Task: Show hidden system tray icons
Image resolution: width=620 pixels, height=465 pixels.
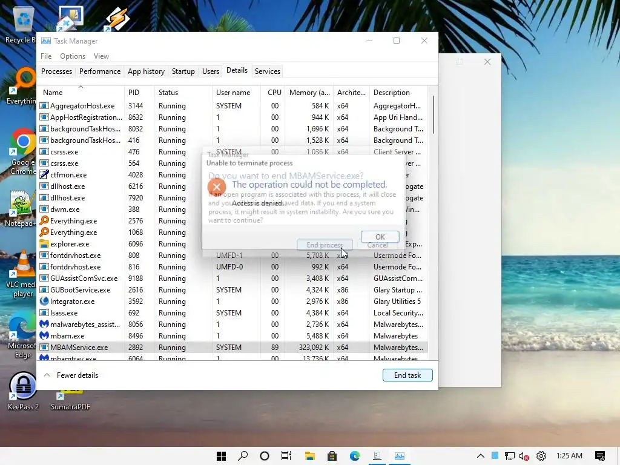Action: (x=480, y=456)
